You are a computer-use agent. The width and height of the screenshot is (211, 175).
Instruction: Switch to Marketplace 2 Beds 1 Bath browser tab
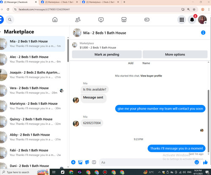coord(59,2)
